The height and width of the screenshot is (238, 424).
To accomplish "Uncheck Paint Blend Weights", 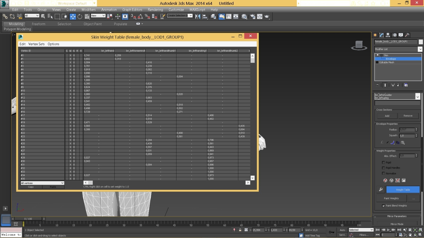I will (383, 206).
